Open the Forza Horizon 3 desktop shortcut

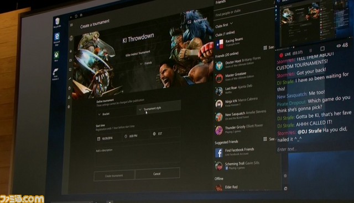point(55,74)
